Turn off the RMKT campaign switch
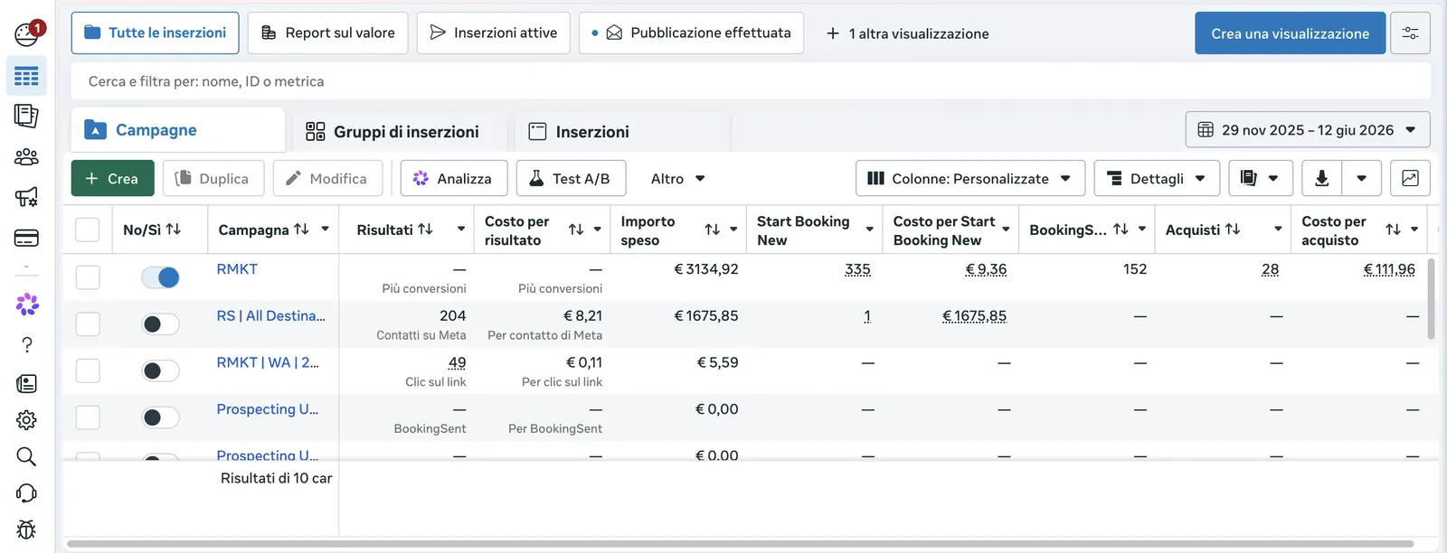Image resolution: width=1447 pixels, height=553 pixels. [x=161, y=277]
